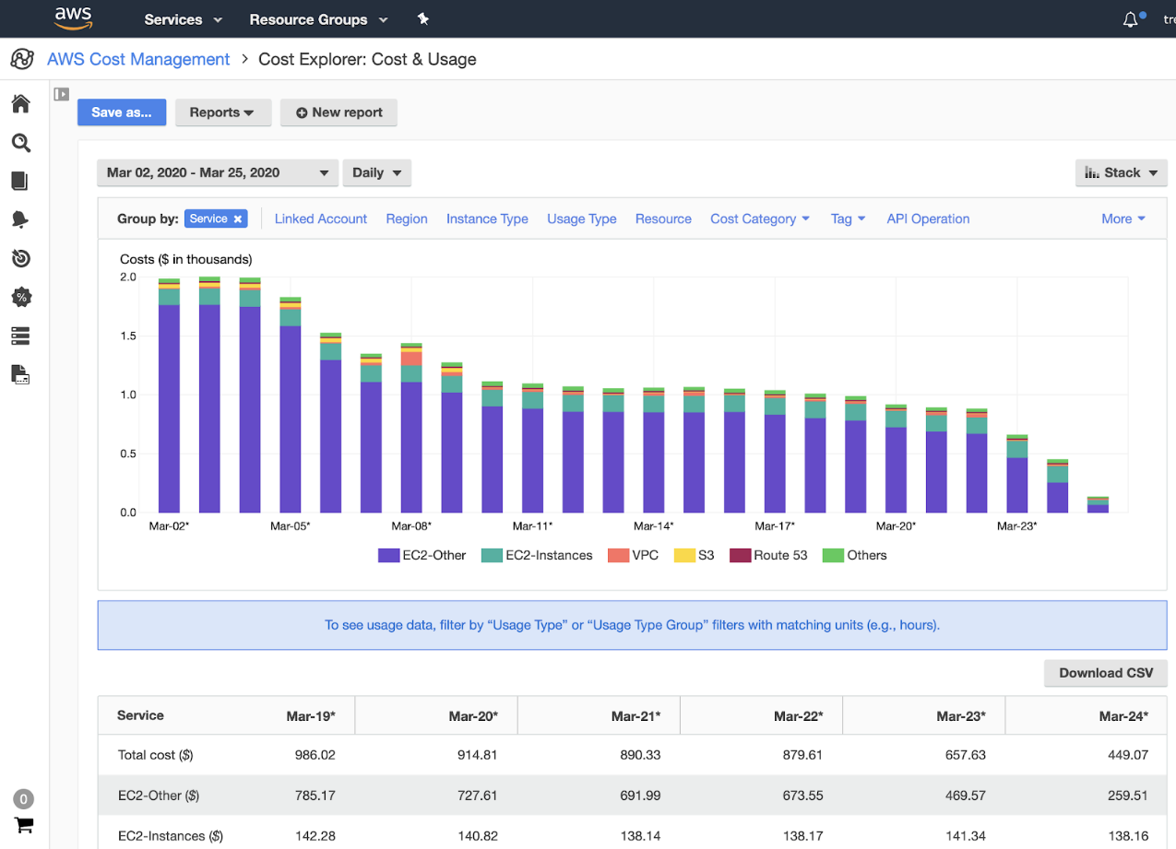Click the Mar-08 bar in chart

click(411, 429)
